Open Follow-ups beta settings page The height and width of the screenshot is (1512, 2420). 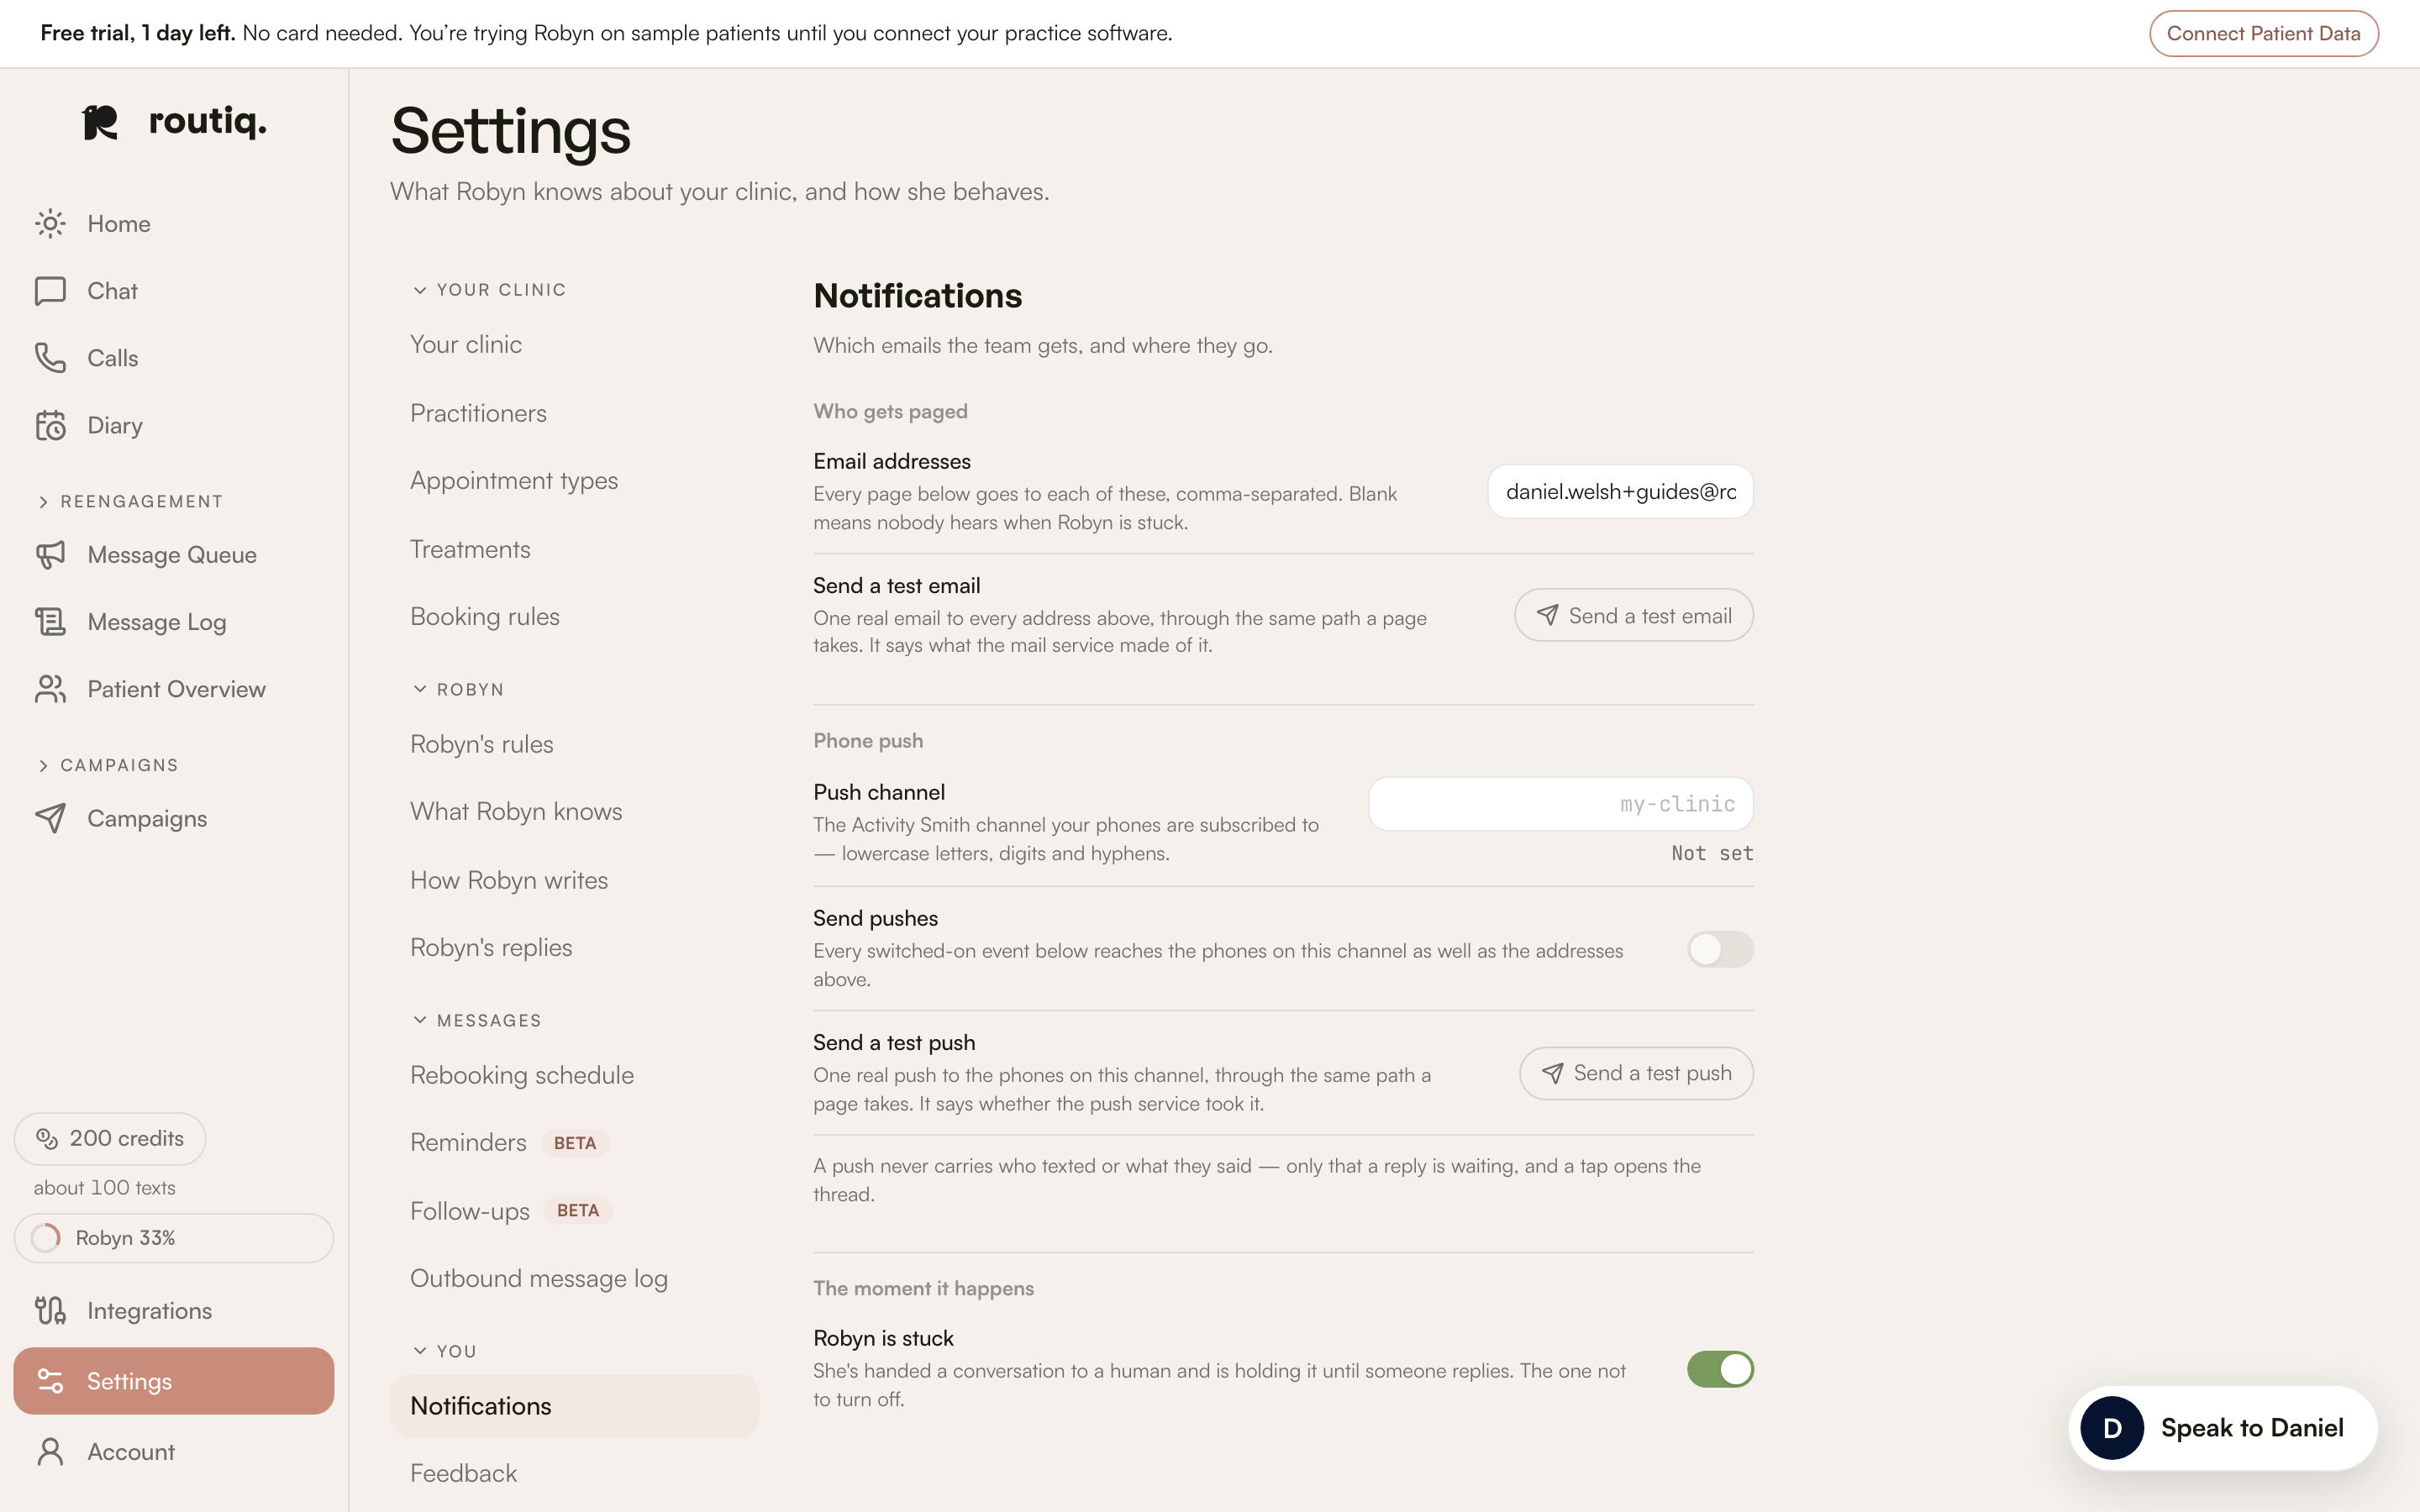click(x=575, y=1210)
